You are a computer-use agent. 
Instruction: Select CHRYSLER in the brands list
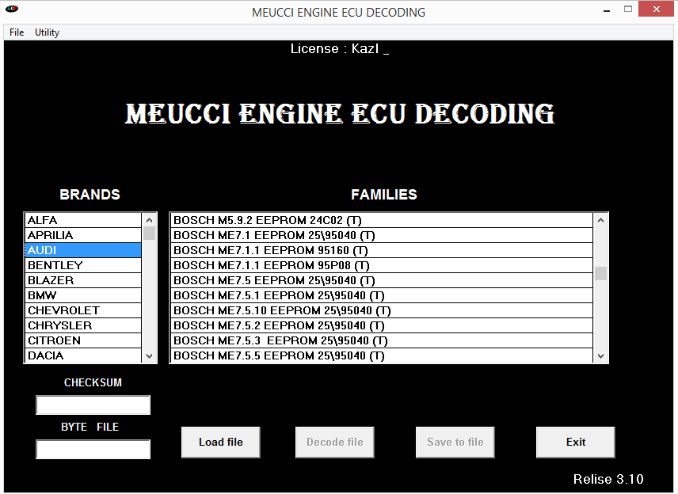point(83,325)
